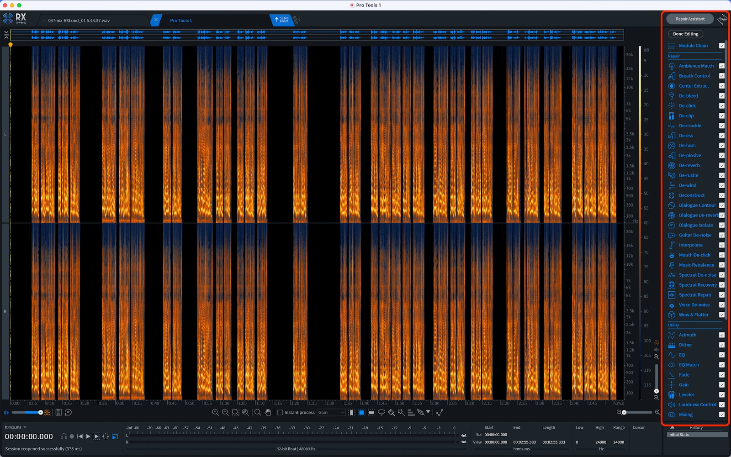
Task: Open the Music Rebalance module
Action: click(x=696, y=265)
